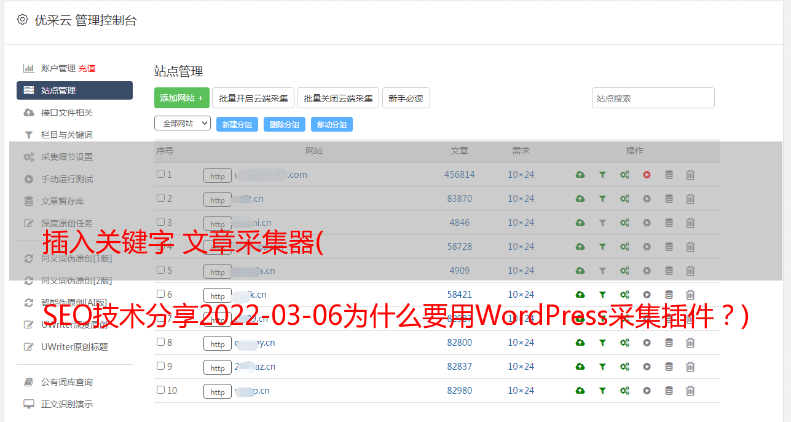Click gears icon in 82980 row

click(x=624, y=391)
